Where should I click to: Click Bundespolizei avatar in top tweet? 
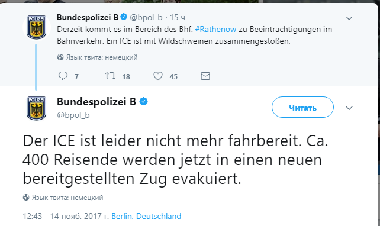[x=36, y=27]
